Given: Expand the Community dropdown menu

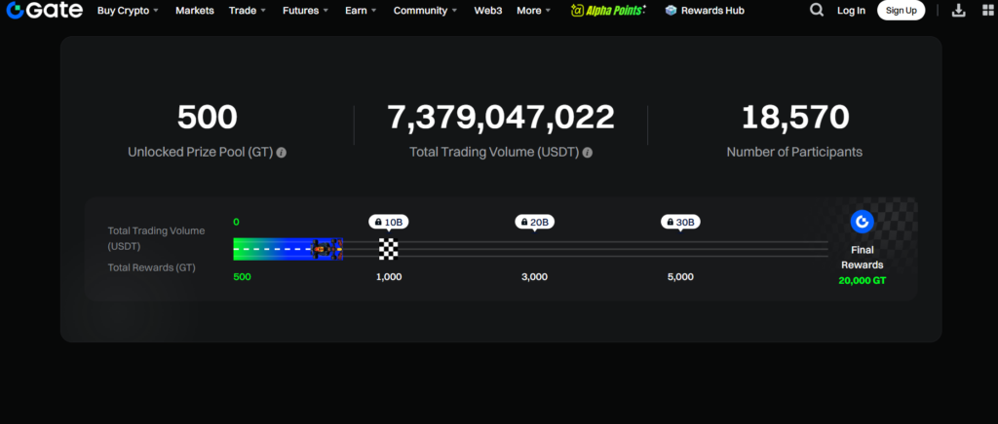Looking at the screenshot, I should tap(425, 11).
